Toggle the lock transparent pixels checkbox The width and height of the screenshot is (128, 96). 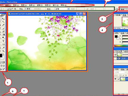tap(120, 75)
